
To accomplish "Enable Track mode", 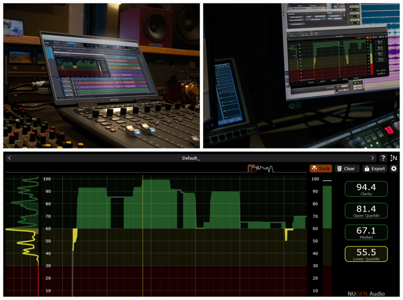I will coord(321,168).
